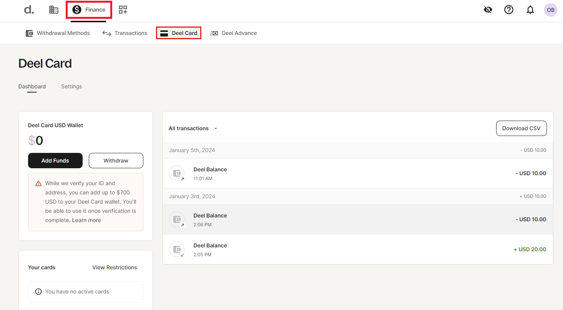Click the Deel Card page heading
This screenshot has width=563, height=310.
[x=45, y=63]
